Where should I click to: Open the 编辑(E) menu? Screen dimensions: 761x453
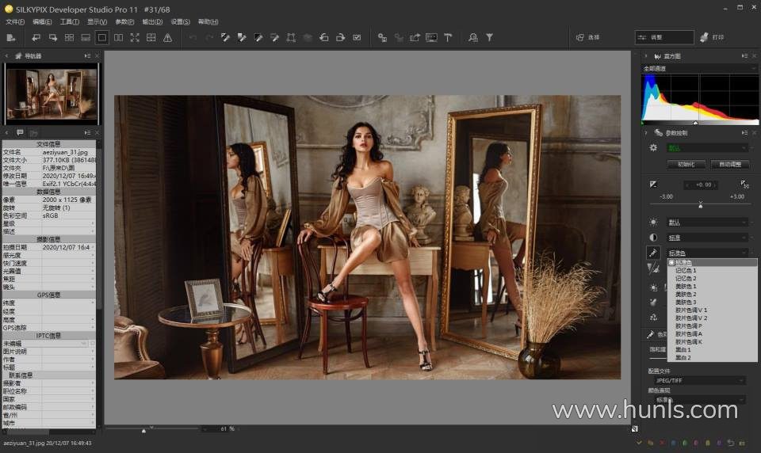pos(42,22)
